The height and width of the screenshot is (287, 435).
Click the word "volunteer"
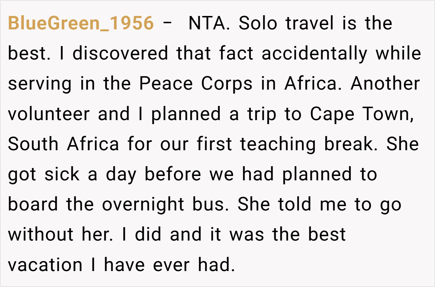[x=49, y=114]
